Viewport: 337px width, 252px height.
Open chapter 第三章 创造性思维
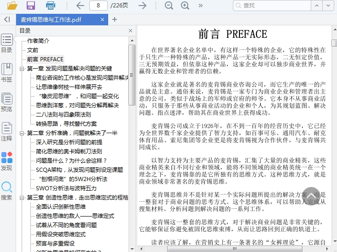pos(78,198)
